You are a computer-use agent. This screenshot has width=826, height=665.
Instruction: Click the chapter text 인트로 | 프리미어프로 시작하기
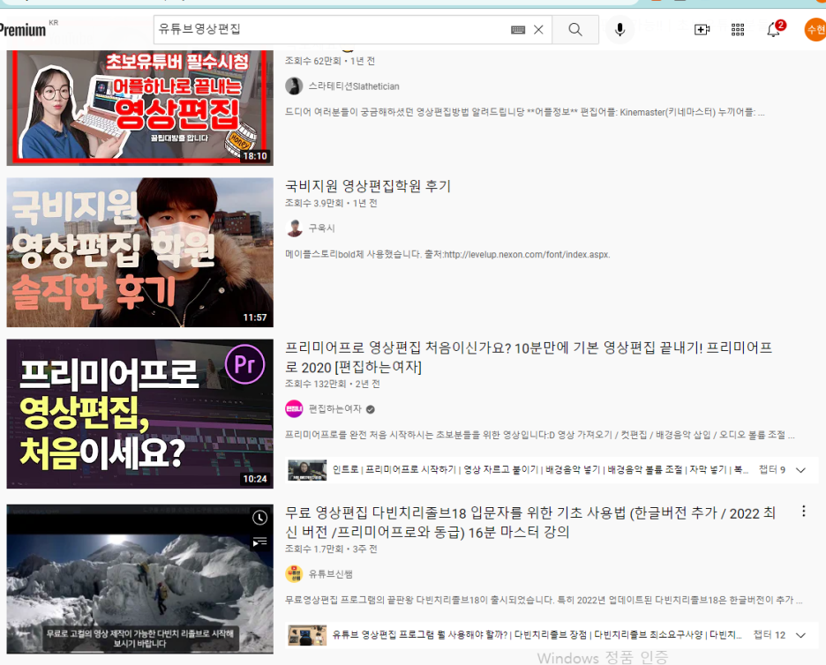pyautogui.click(x=394, y=470)
